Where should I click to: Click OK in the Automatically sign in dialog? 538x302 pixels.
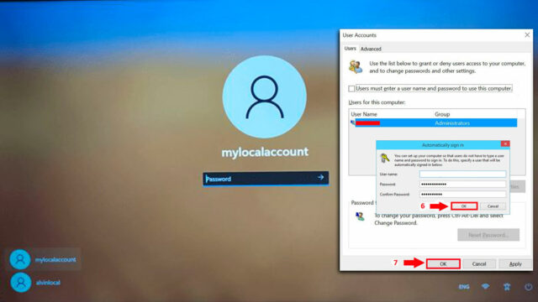point(464,206)
